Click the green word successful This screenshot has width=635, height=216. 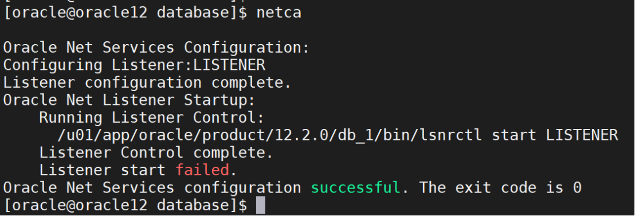(x=355, y=188)
